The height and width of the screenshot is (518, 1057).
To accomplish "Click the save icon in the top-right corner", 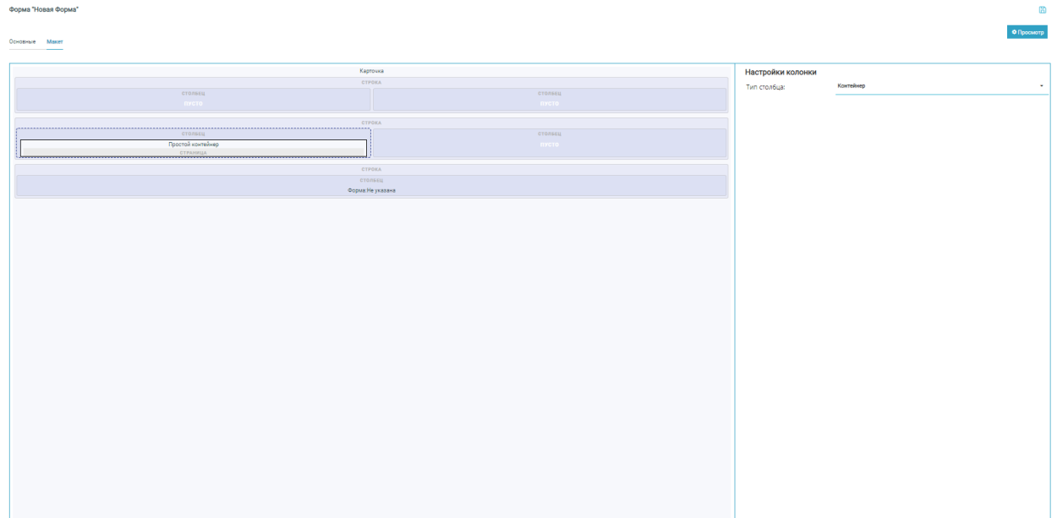I will point(1043,9).
